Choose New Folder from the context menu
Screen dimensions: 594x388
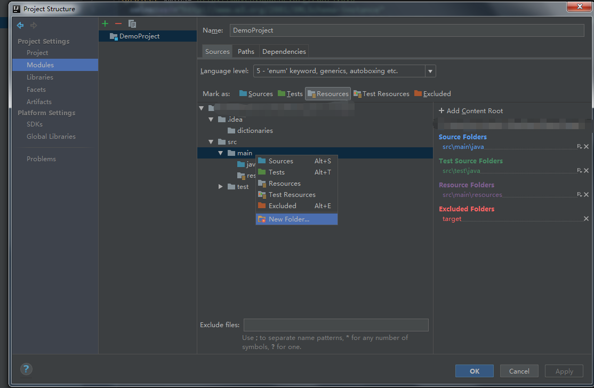click(288, 219)
